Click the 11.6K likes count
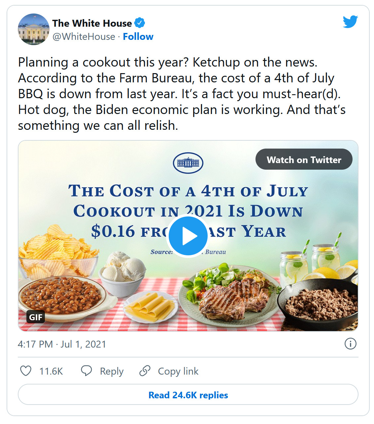Image resolution: width=374 pixels, height=424 pixels. [51, 371]
